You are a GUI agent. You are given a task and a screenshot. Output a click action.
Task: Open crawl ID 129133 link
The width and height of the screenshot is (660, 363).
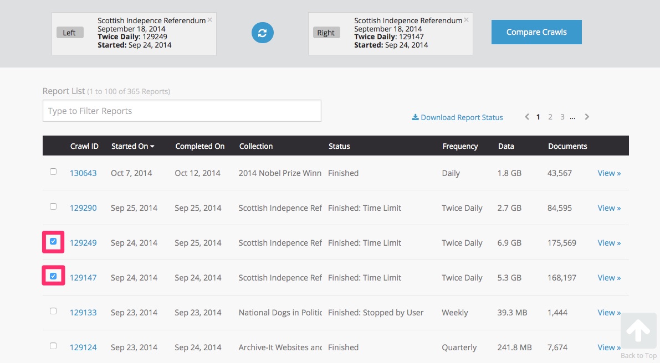[x=83, y=313]
